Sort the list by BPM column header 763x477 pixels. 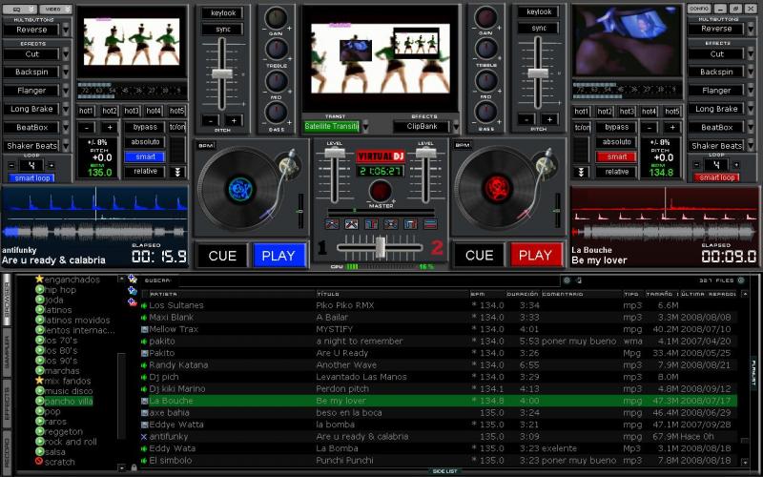[x=487, y=294]
